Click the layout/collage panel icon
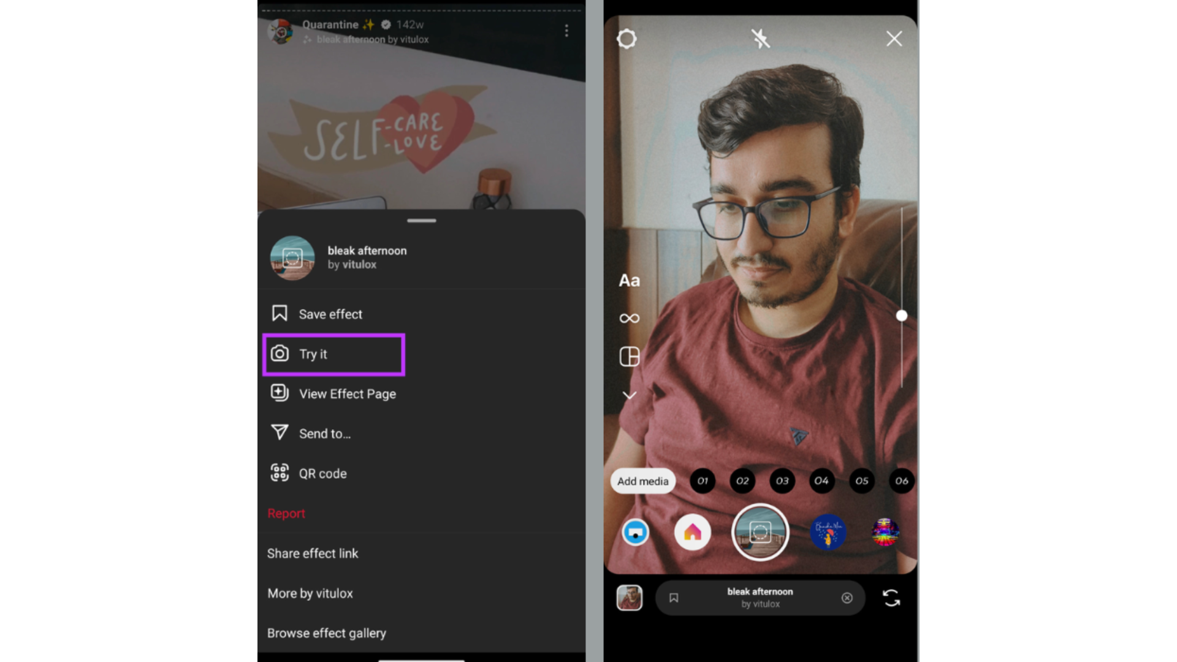This screenshot has height=662, width=1177. pos(629,357)
